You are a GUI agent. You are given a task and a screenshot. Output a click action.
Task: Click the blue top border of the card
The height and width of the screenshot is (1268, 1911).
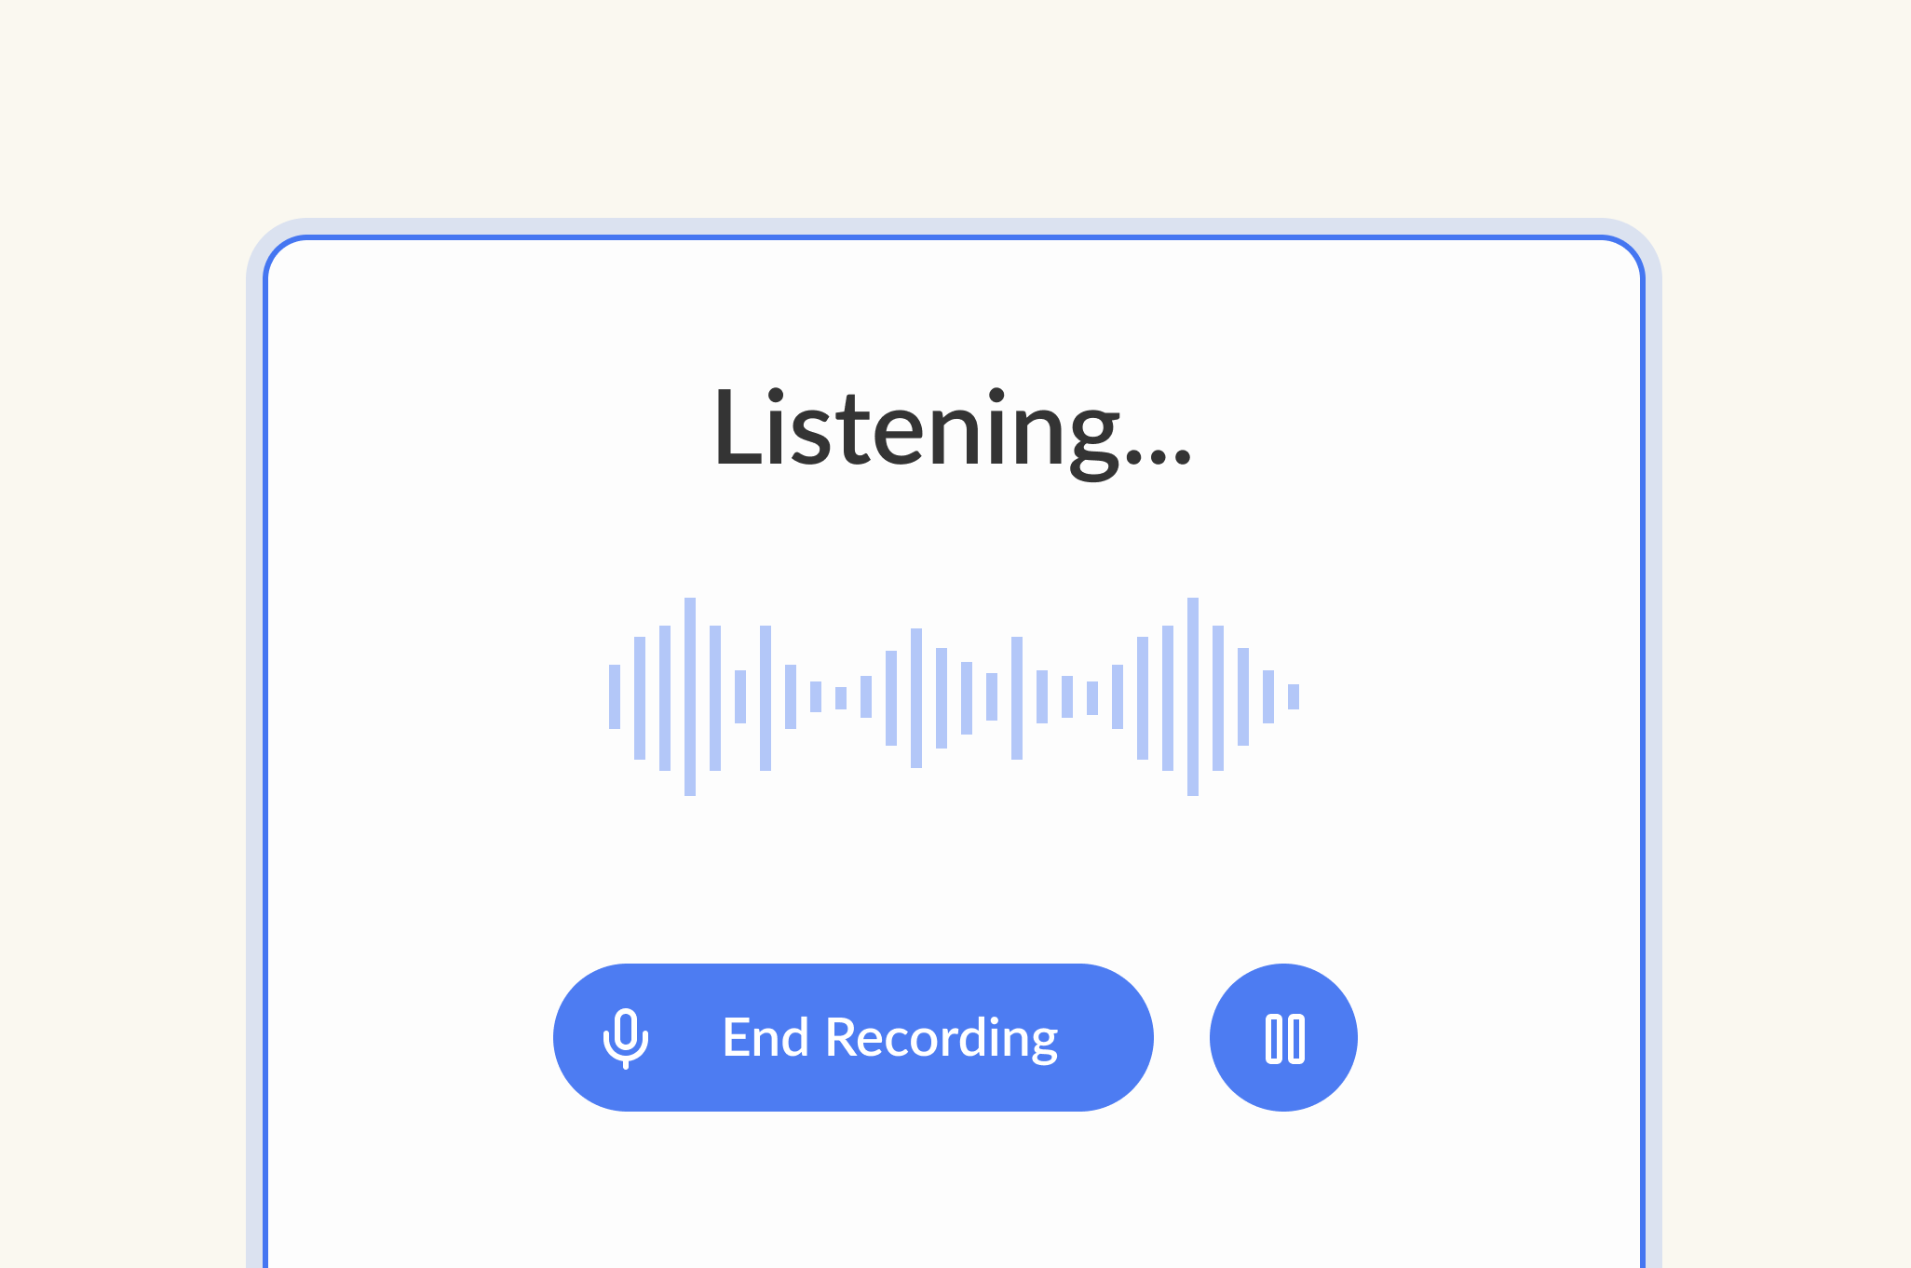pos(954,237)
